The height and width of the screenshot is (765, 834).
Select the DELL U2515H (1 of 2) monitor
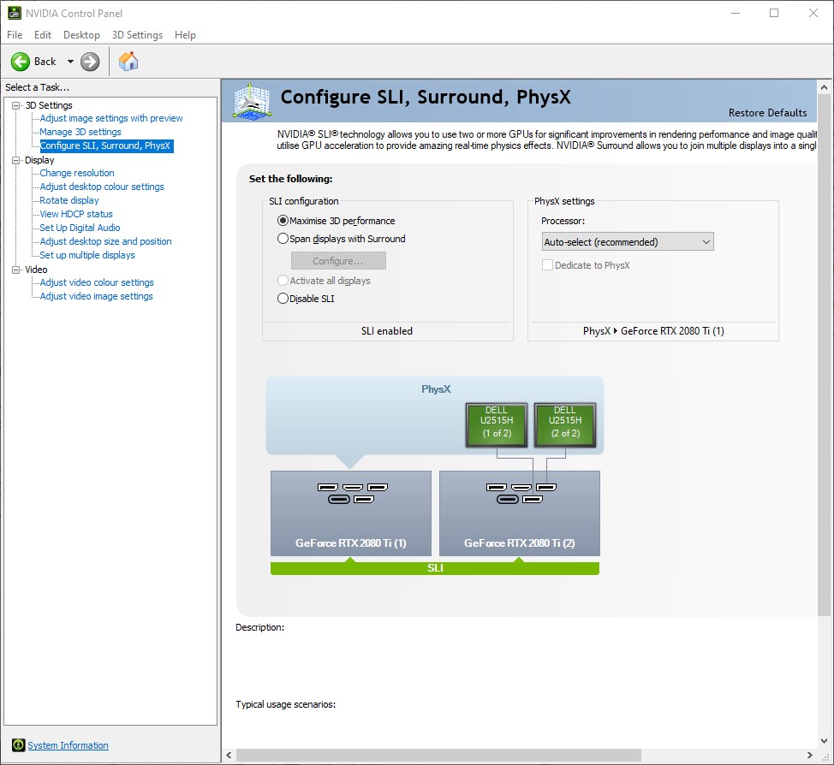(x=497, y=424)
